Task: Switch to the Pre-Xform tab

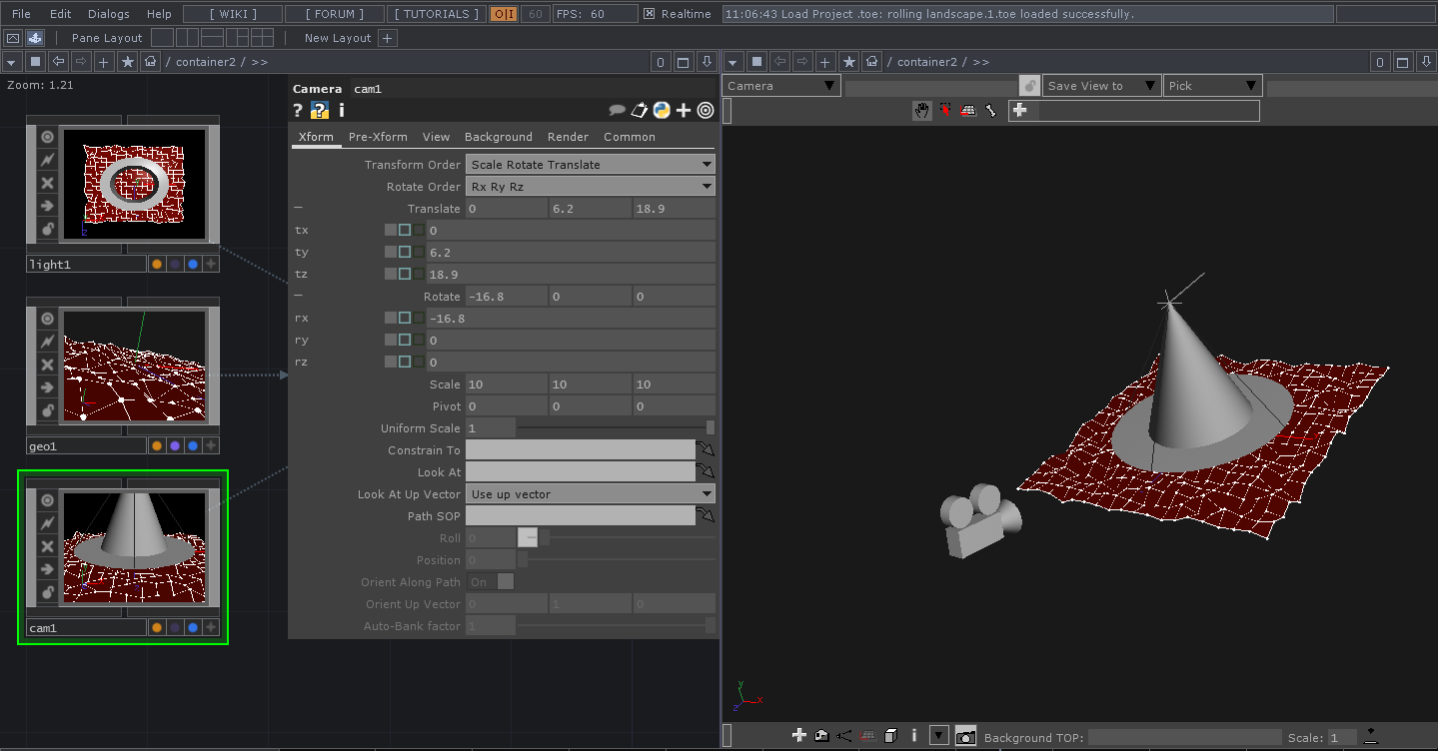Action: click(x=378, y=137)
